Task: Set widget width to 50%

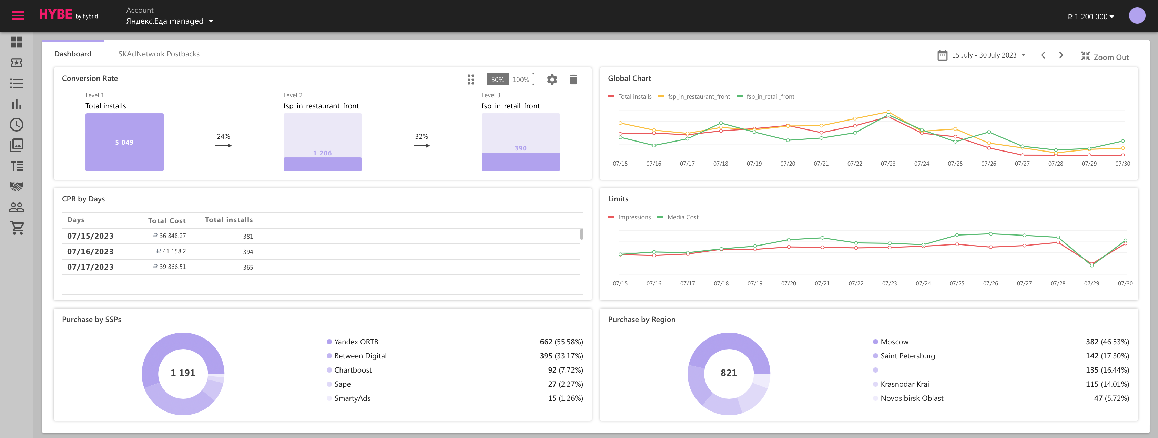Action: coord(497,80)
